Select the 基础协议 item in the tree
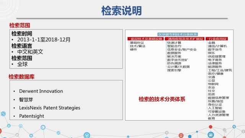The image size is (245, 138). (137, 43)
